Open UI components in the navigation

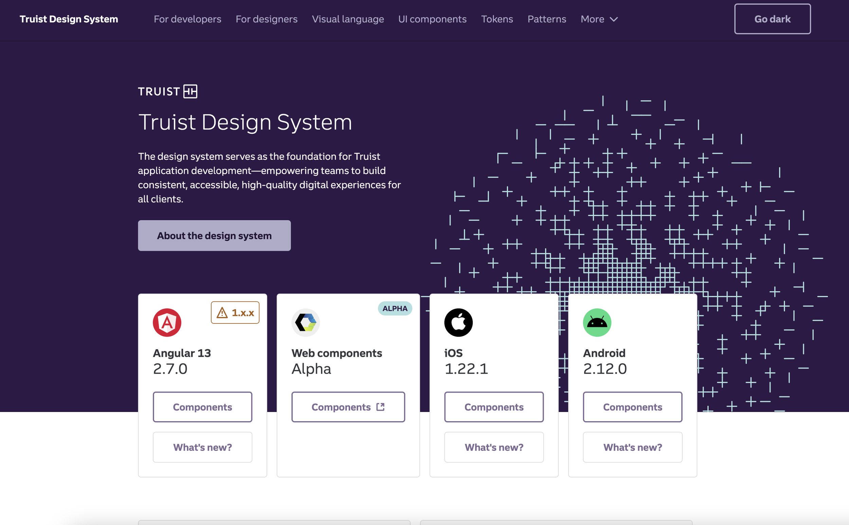[x=433, y=19]
